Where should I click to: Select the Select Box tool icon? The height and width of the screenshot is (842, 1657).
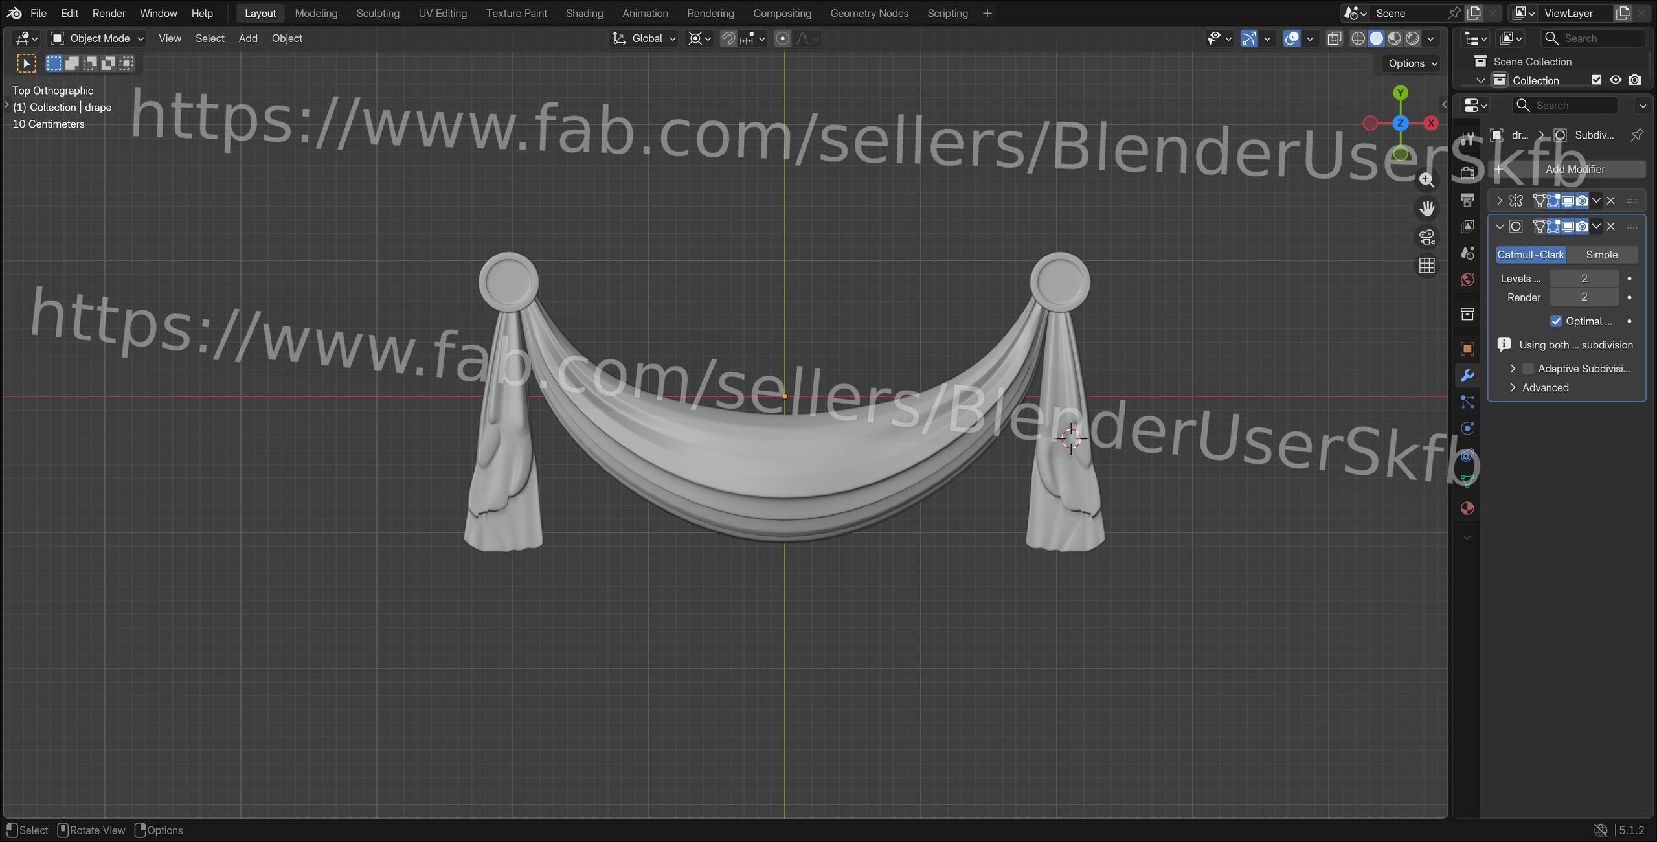(26, 63)
